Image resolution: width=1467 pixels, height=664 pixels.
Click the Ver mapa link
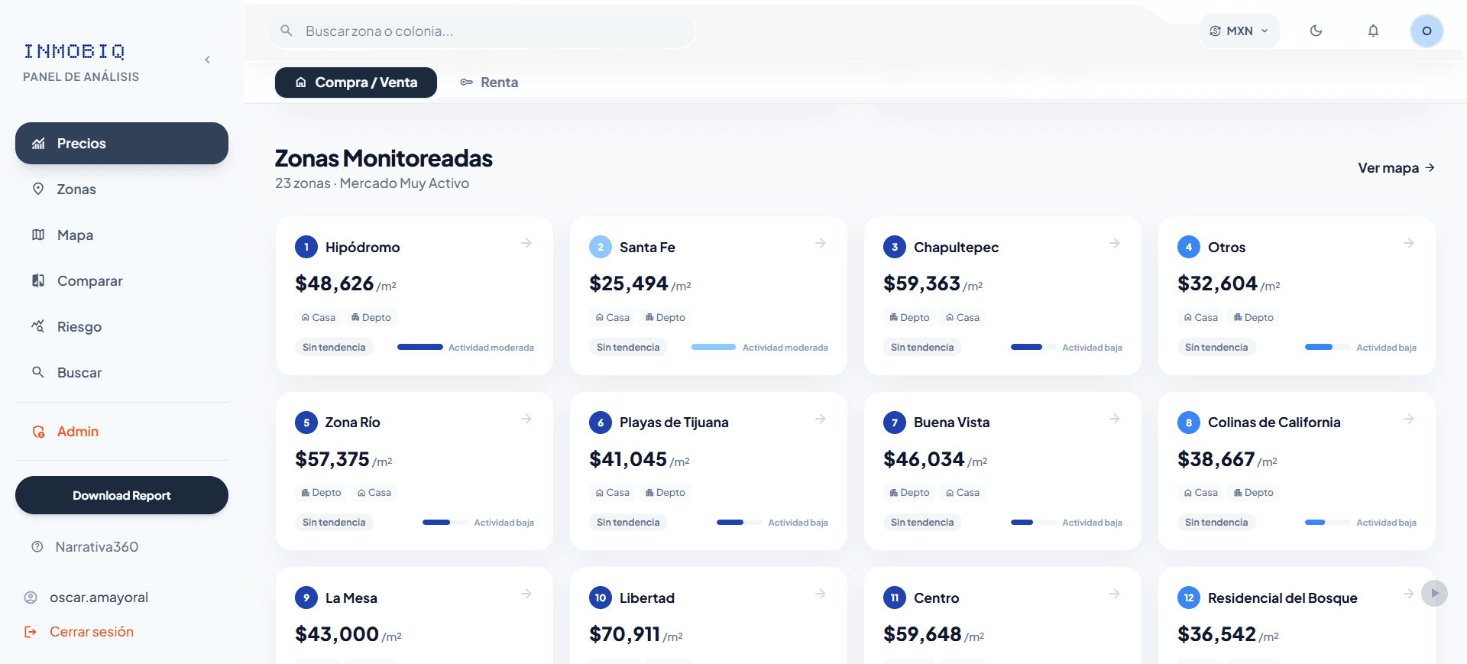pyautogui.click(x=1395, y=168)
